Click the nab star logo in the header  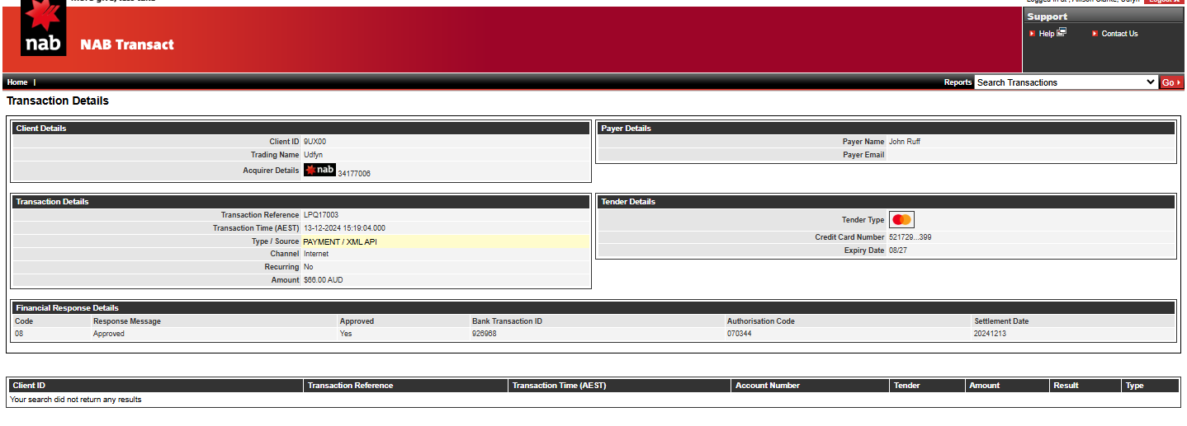[x=44, y=29]
